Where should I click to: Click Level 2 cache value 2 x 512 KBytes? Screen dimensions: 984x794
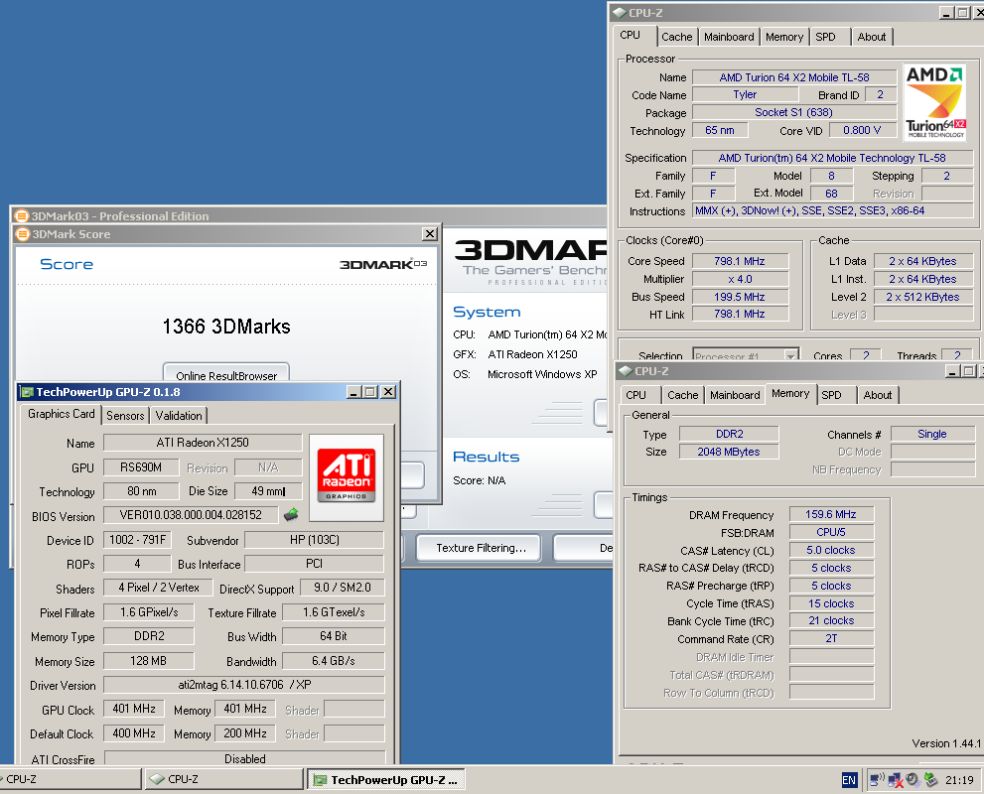[x=922, y=297]
